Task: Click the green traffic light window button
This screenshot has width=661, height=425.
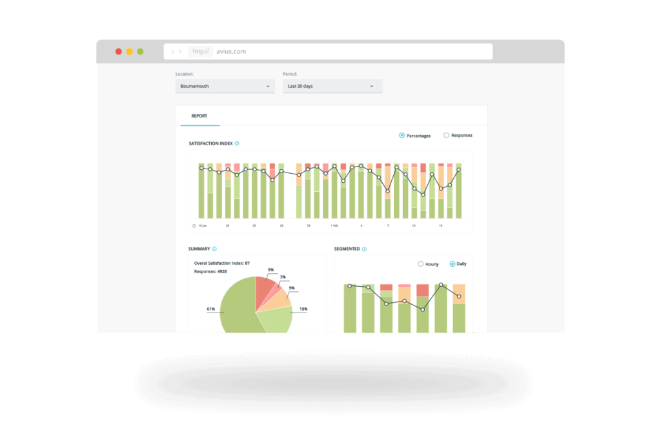Action: [x=139, y=51]
